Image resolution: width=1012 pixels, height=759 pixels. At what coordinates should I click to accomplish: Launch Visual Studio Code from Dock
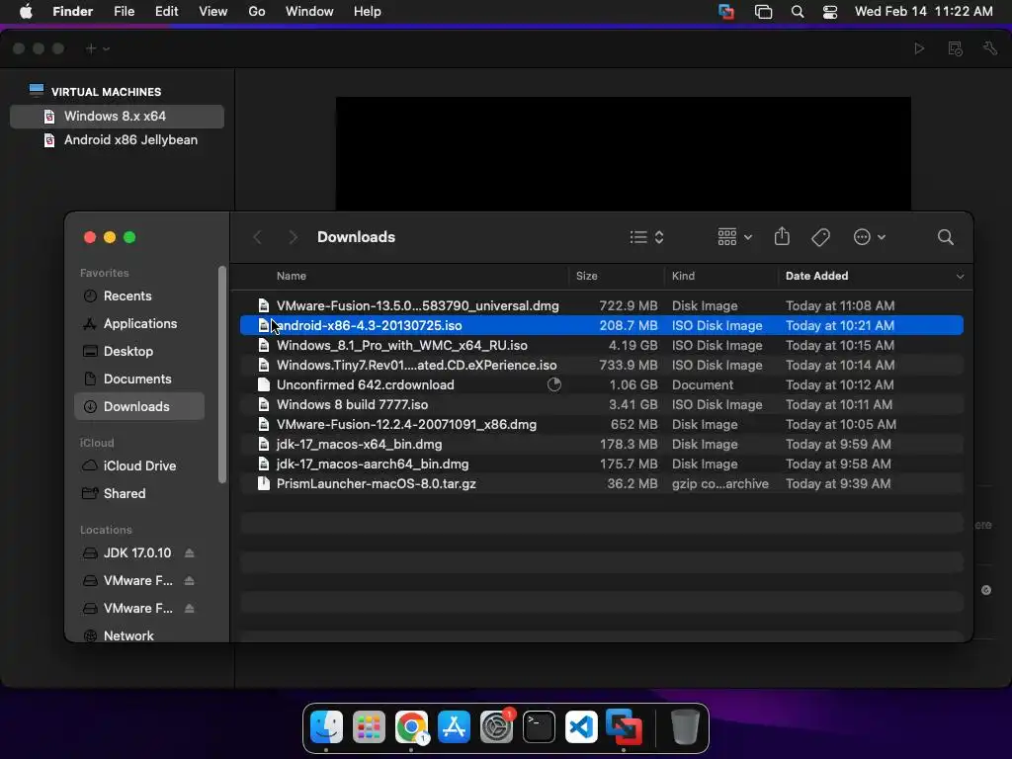point(581,727)
